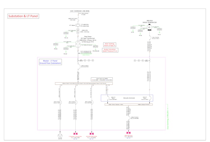The image size is (210, 142).
Task: Click the "Substation & LT Panel" title box
Action: click(23, 16)
